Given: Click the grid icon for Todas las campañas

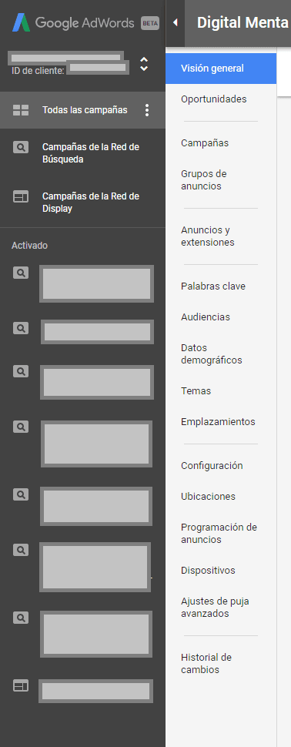Looking at the screenshot, I should pos(21,110).
